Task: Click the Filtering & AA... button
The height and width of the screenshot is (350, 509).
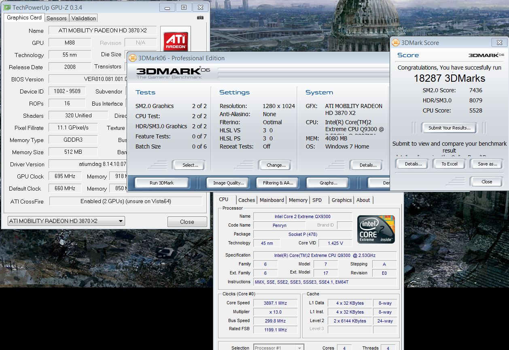Action: click(278, 183)
